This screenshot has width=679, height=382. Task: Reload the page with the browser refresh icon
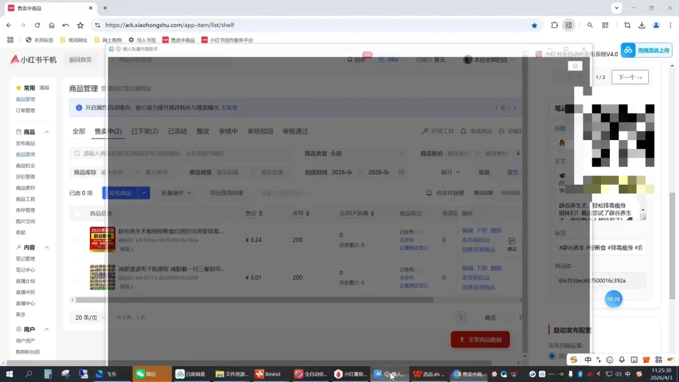click(37, 25)
